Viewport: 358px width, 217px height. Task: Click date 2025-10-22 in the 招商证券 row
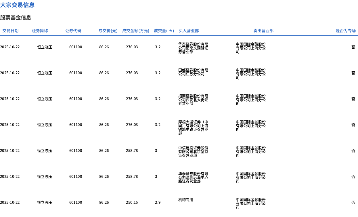tap(10, 99)
